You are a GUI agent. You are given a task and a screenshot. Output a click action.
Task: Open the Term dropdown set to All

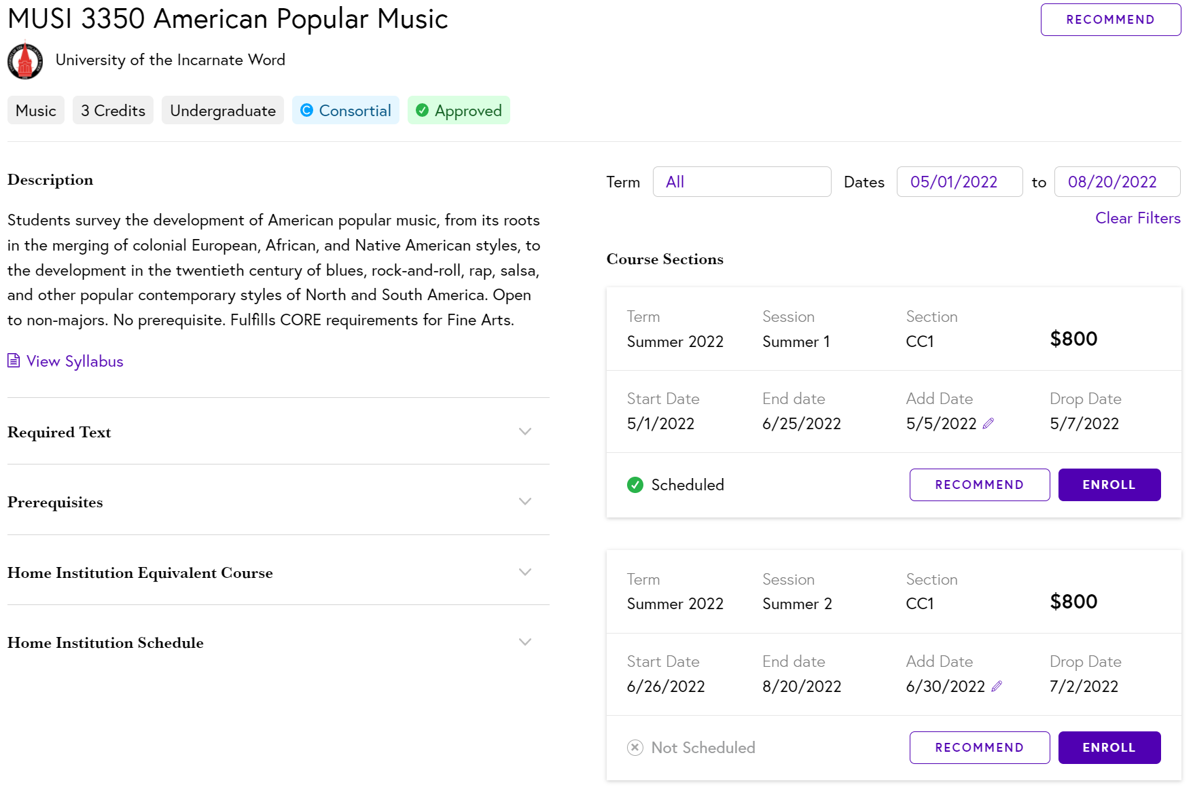(742, 182)
